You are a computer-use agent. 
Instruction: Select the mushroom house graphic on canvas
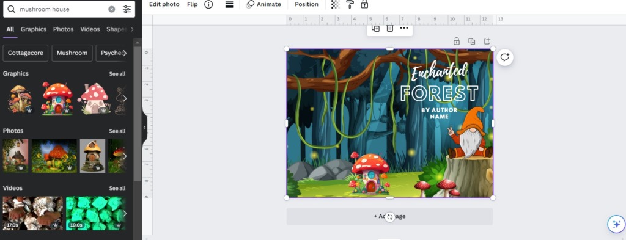(370, 173)
